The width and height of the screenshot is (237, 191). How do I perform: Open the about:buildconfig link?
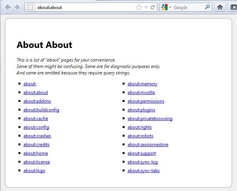41,110
